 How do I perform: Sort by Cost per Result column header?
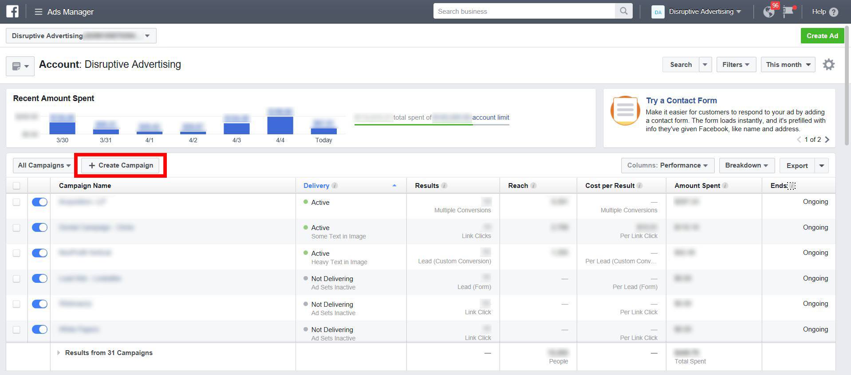point(610,186)
